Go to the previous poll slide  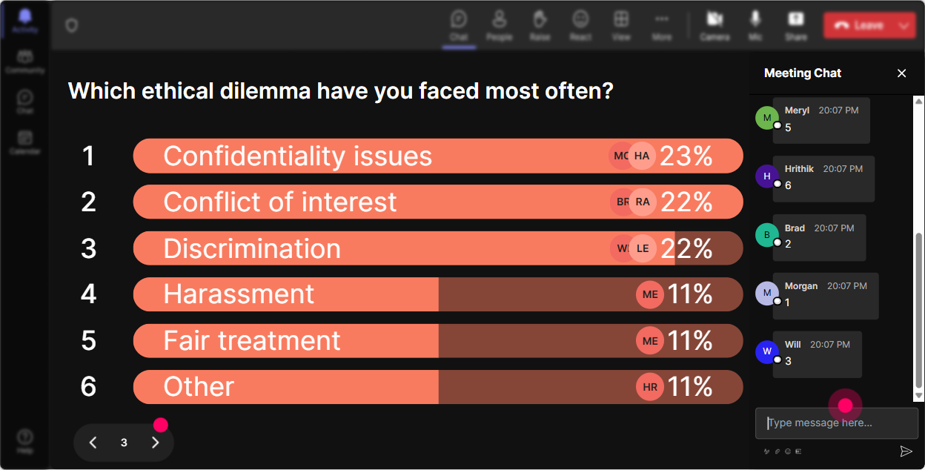(93, 443)
